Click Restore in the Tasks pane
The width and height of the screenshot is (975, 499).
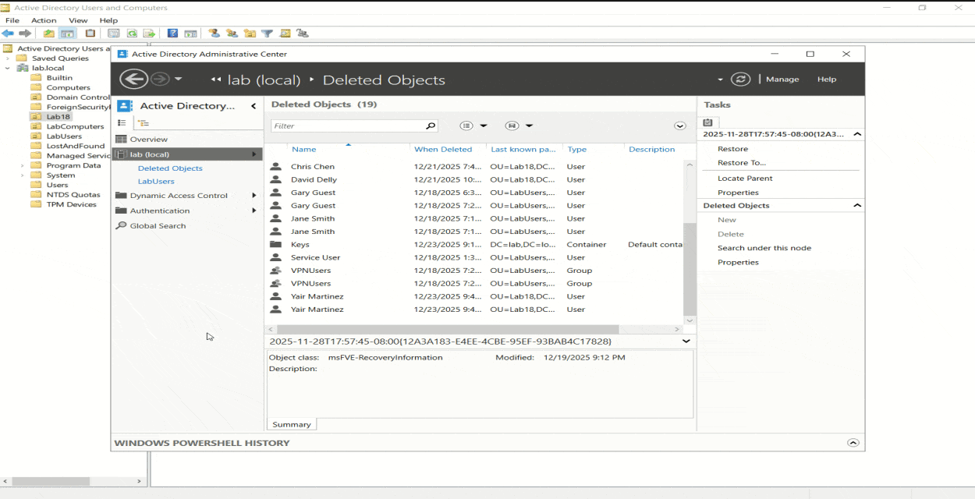[x=732, y=149]
